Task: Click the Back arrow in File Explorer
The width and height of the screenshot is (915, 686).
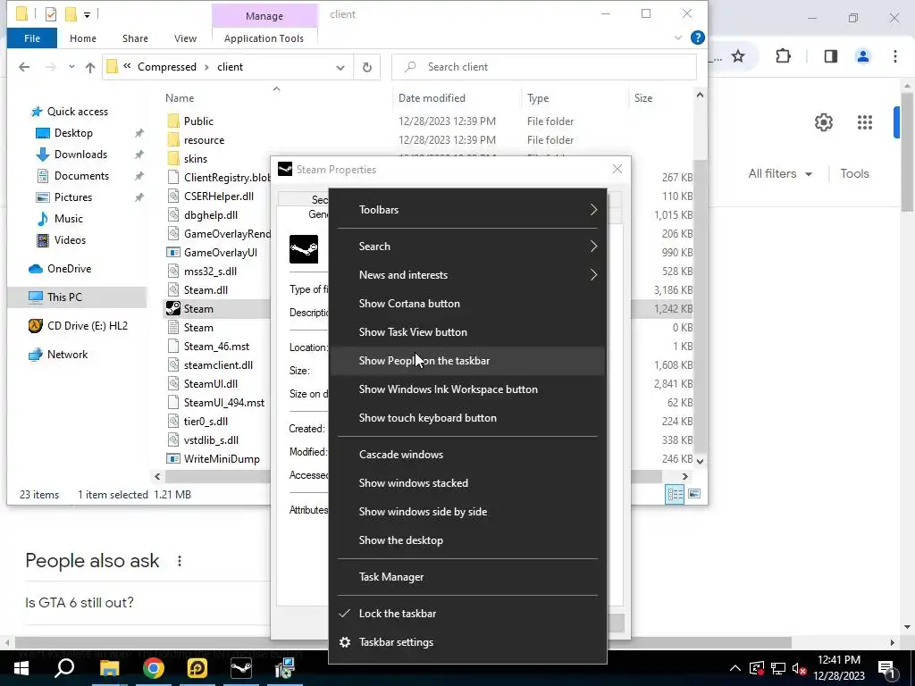Action: point(24,67)
